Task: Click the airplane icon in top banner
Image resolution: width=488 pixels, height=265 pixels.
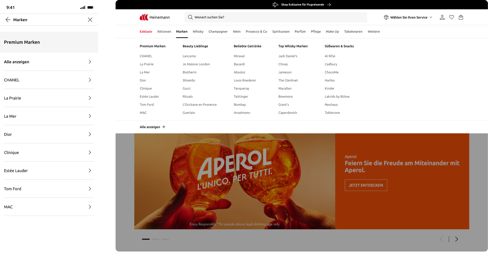Action: coord(275,5)
